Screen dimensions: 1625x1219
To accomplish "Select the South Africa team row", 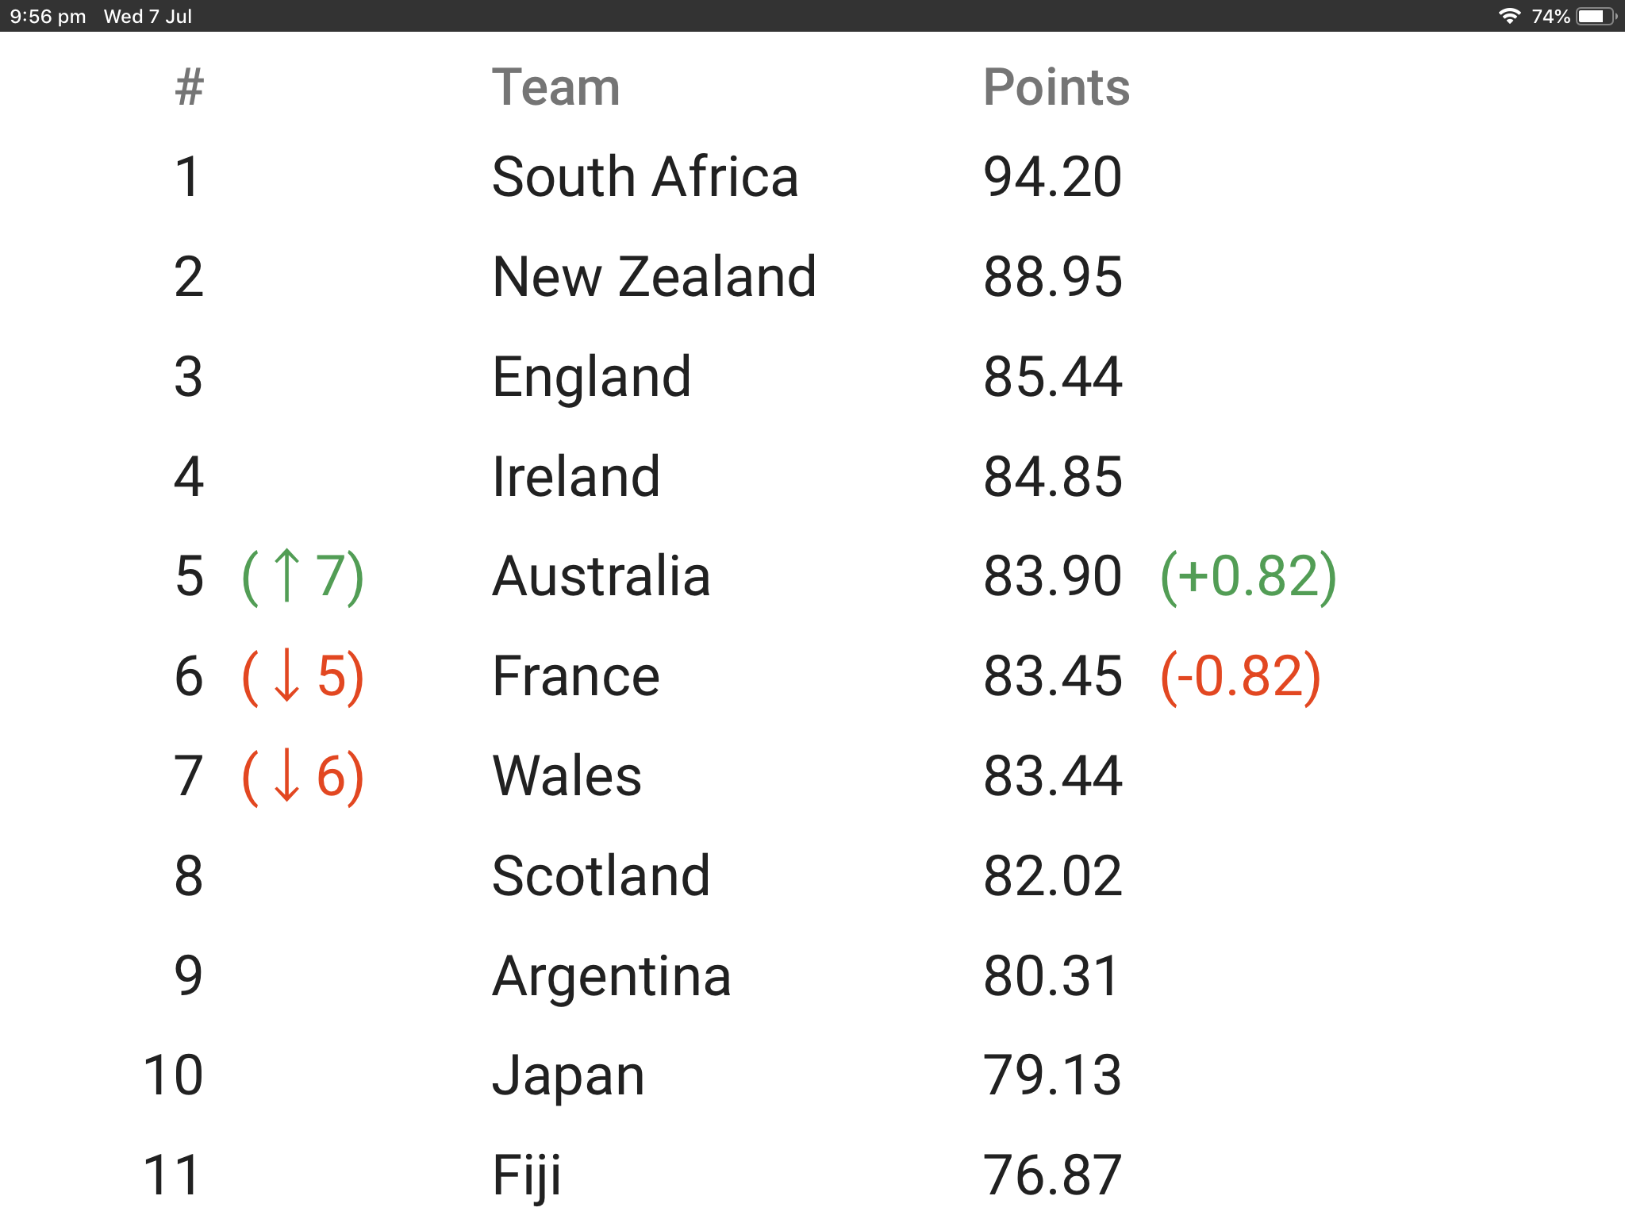I will (x=644, y=177).
